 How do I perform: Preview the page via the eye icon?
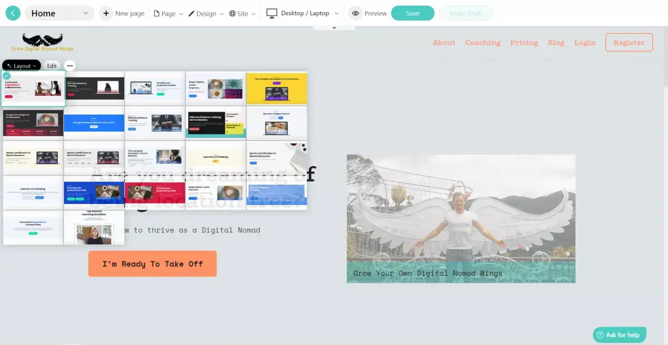pyautogui.click(x=356, y=13)
